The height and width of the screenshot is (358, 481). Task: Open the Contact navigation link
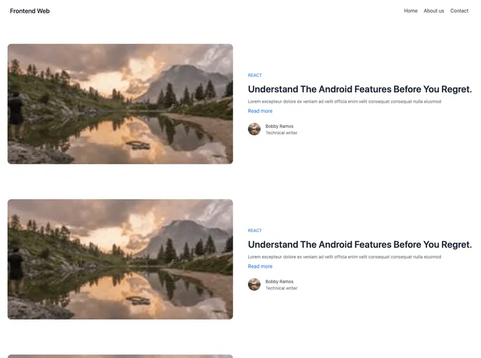(459, 11)
